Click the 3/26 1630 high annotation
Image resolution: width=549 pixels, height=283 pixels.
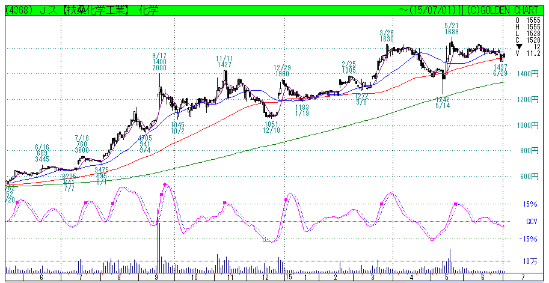pos(387,35)
